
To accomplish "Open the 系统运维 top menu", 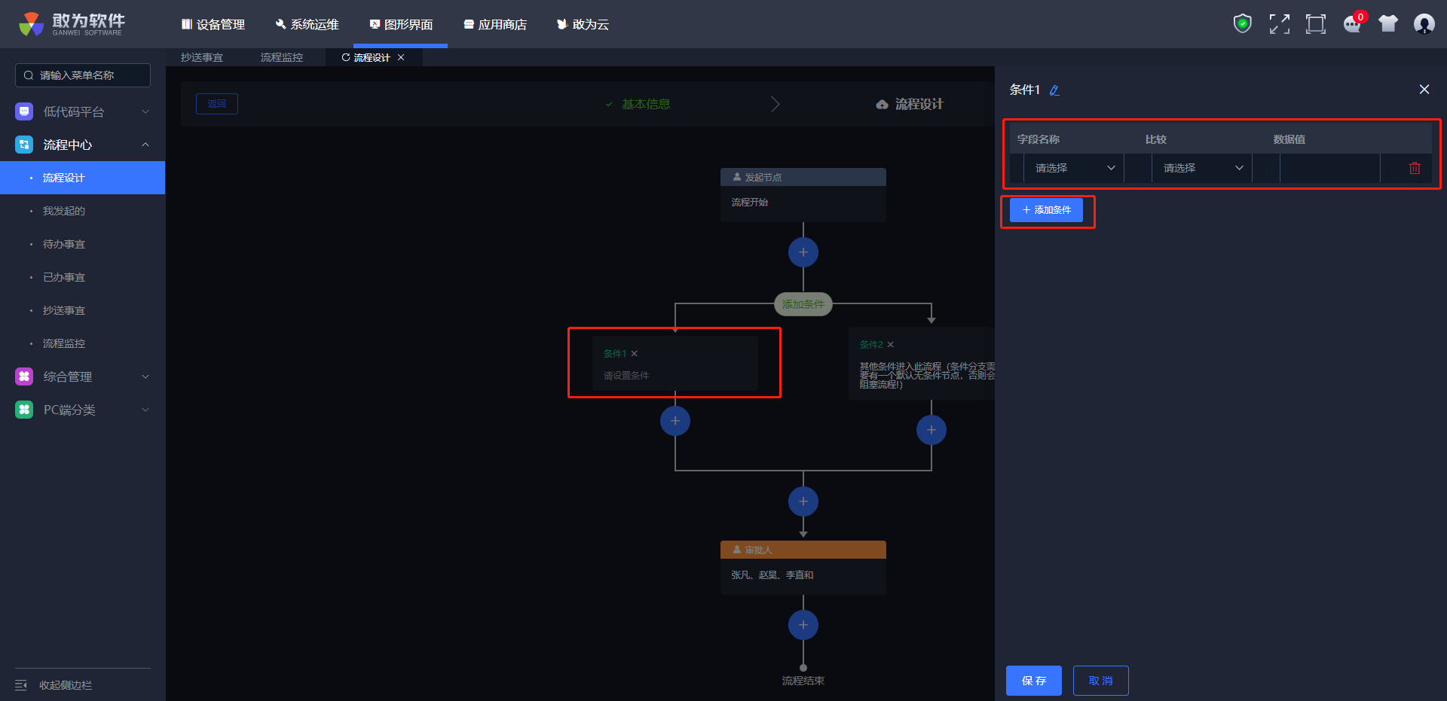I will 307,24.
